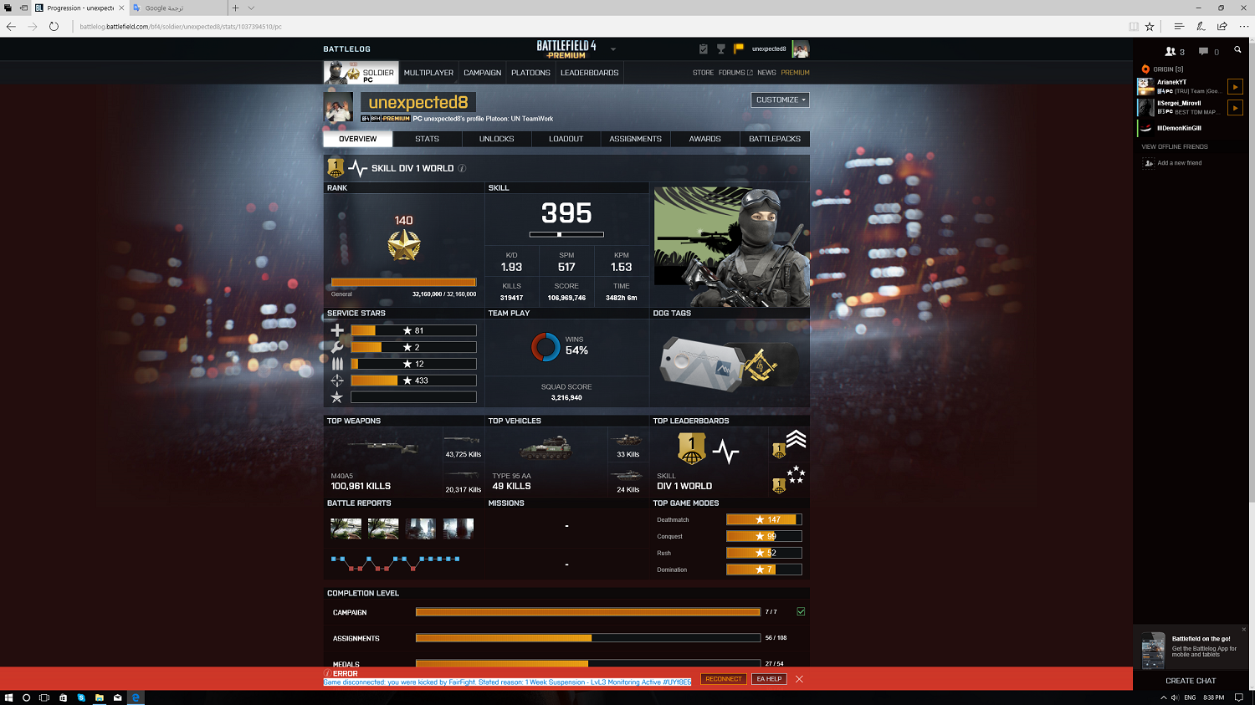This screenshot has height=705, width=1255.
Task: Open the Campaign menu item
Action: pos(483,73)
